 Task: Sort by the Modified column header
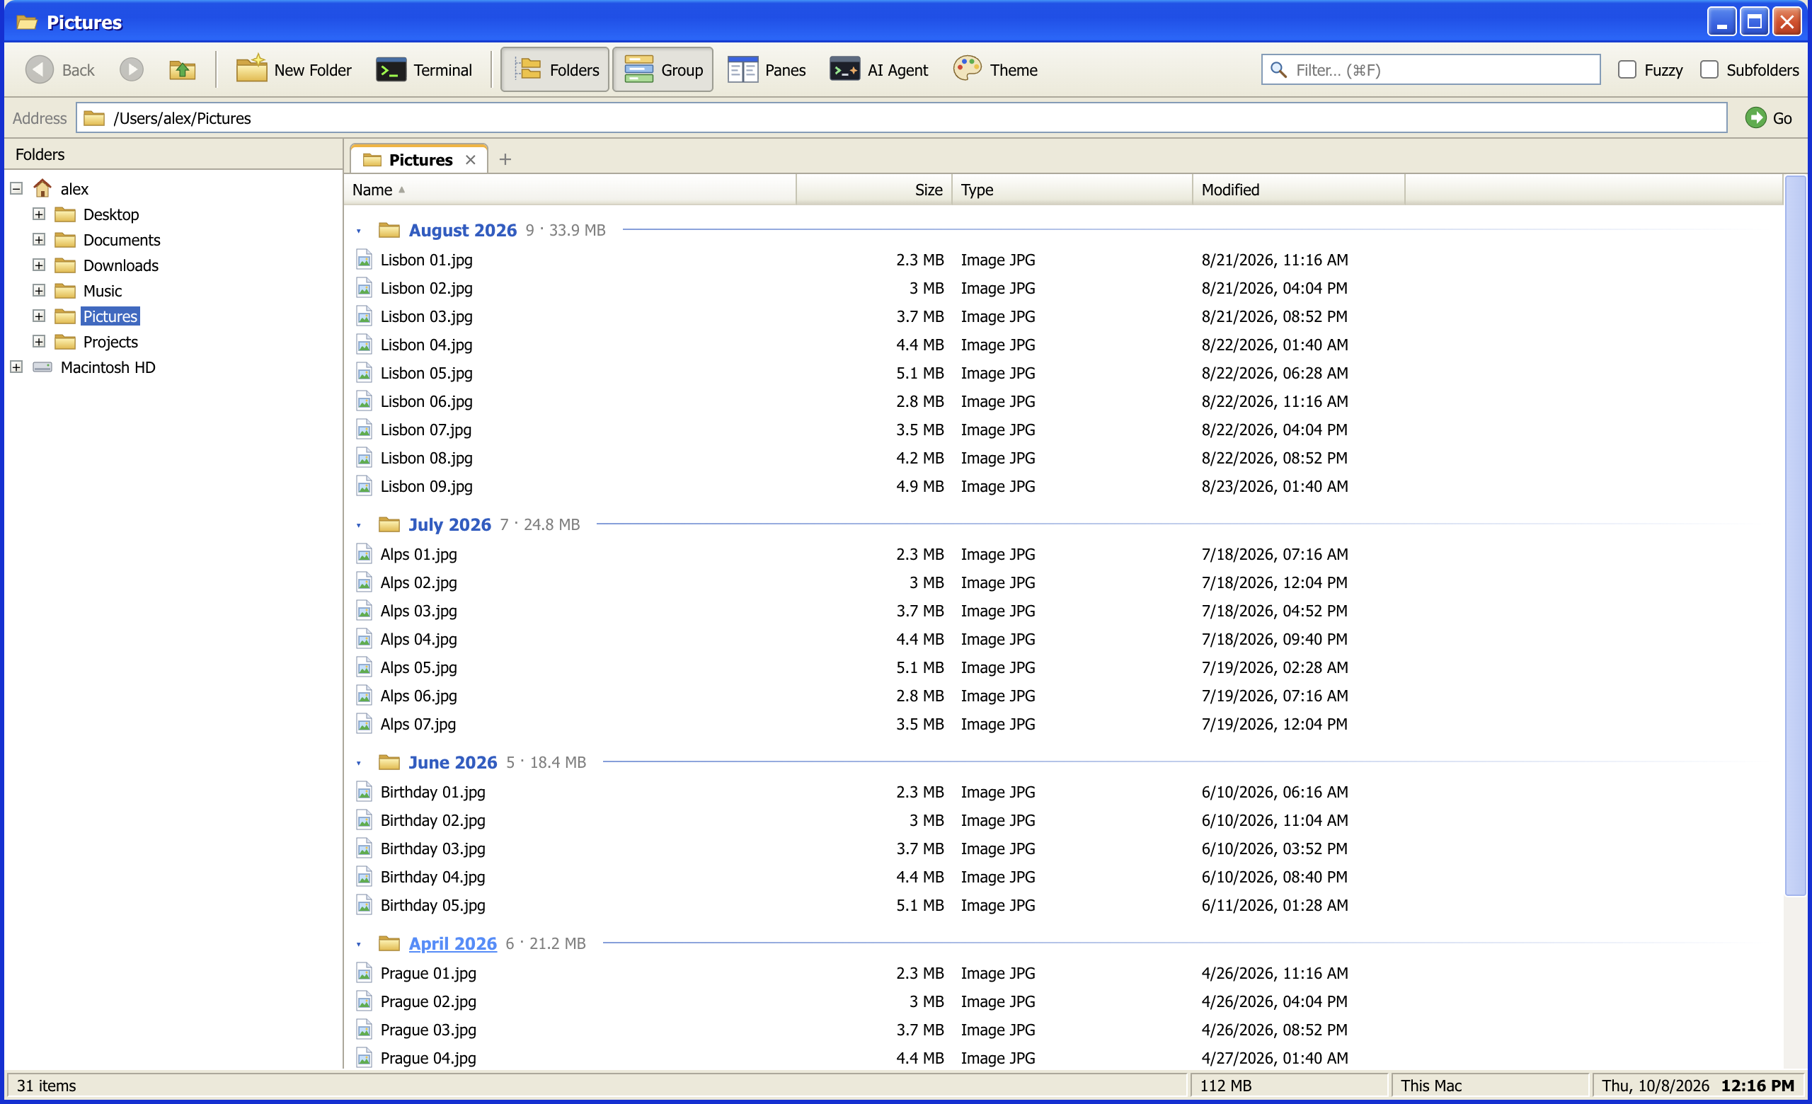(1298, 190)
